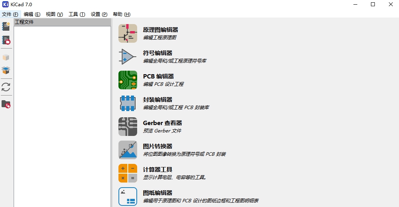
Task: Open the 工具 (T) menu
Action: 77,14
